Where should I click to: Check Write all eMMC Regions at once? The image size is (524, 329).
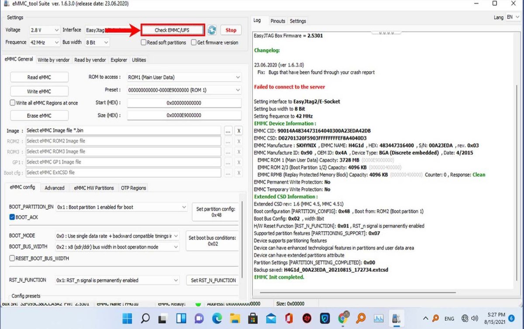point(13,103)
